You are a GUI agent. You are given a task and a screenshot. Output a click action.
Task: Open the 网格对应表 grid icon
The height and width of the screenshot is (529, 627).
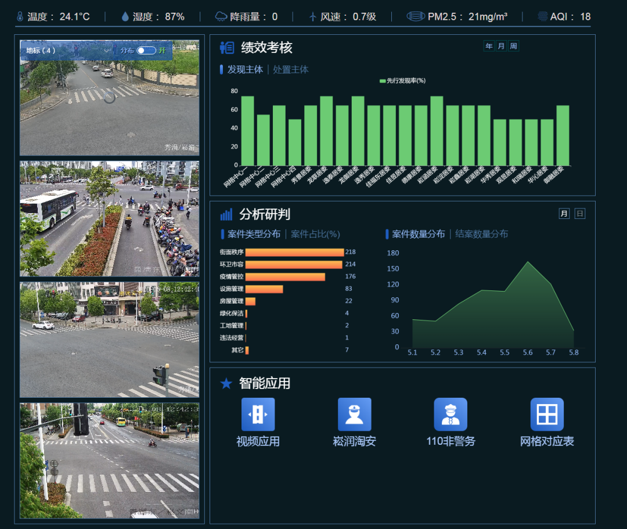[547, 414]
